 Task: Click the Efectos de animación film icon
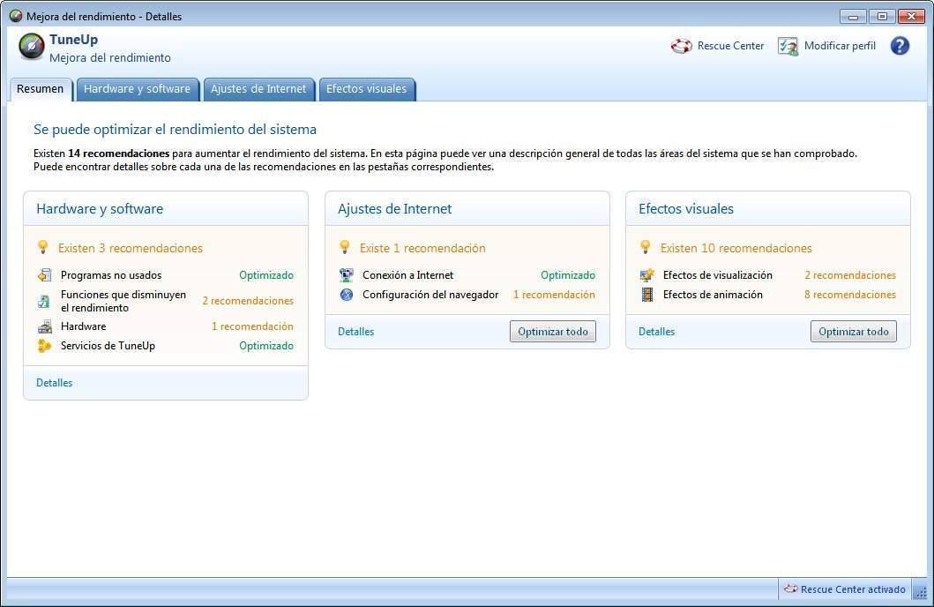[x=647, y=295]
